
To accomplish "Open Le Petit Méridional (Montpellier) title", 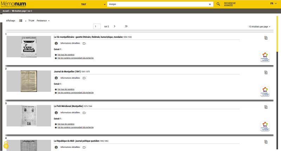I will pos(68,106).
